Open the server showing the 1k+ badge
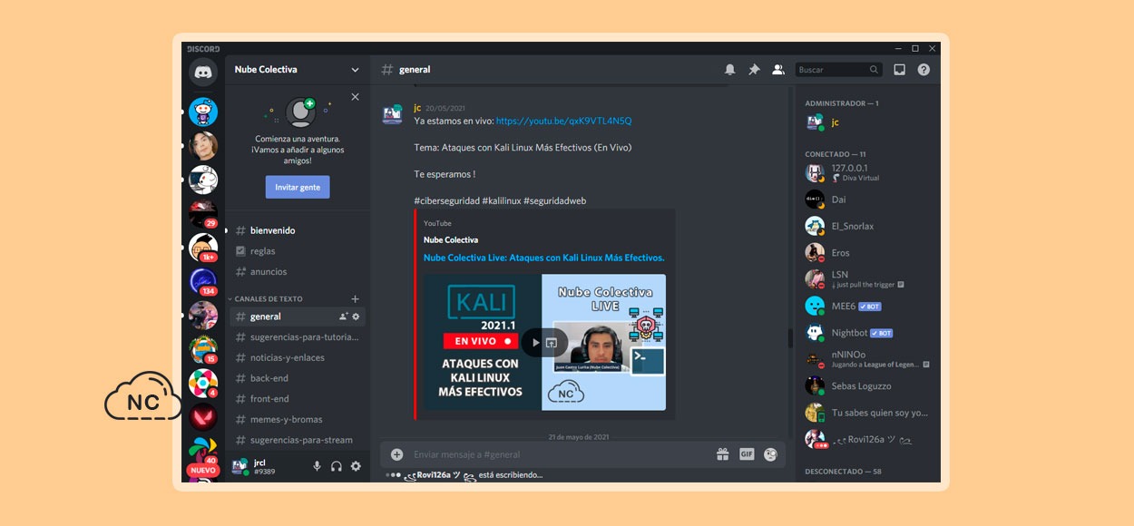 203,248
